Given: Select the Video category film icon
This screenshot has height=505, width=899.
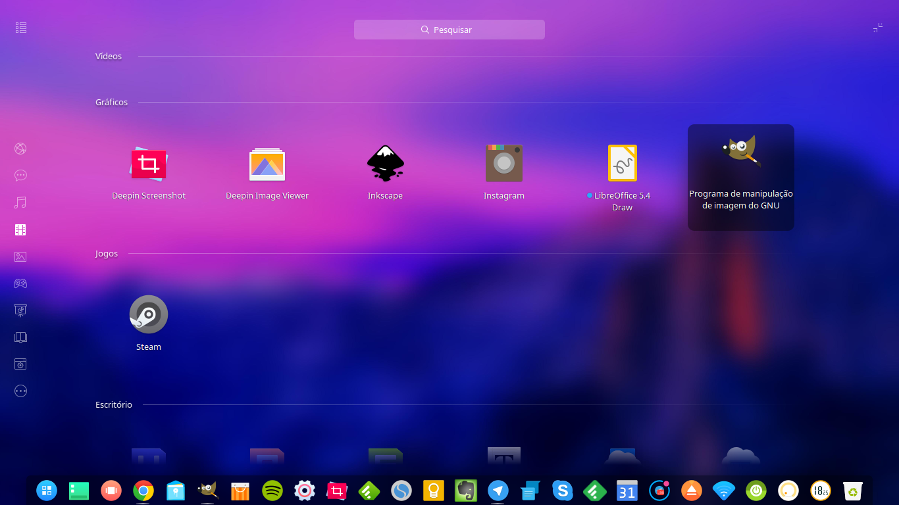Looking at the screenshot, I should pyautogui.click(x=20, y=229).
